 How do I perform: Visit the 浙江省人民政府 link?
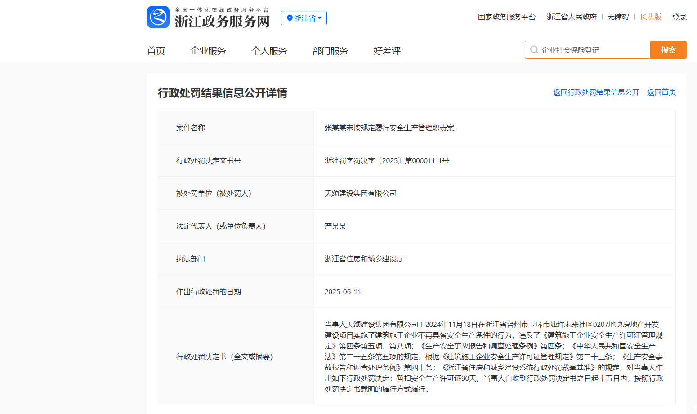[x=571, y=17]
